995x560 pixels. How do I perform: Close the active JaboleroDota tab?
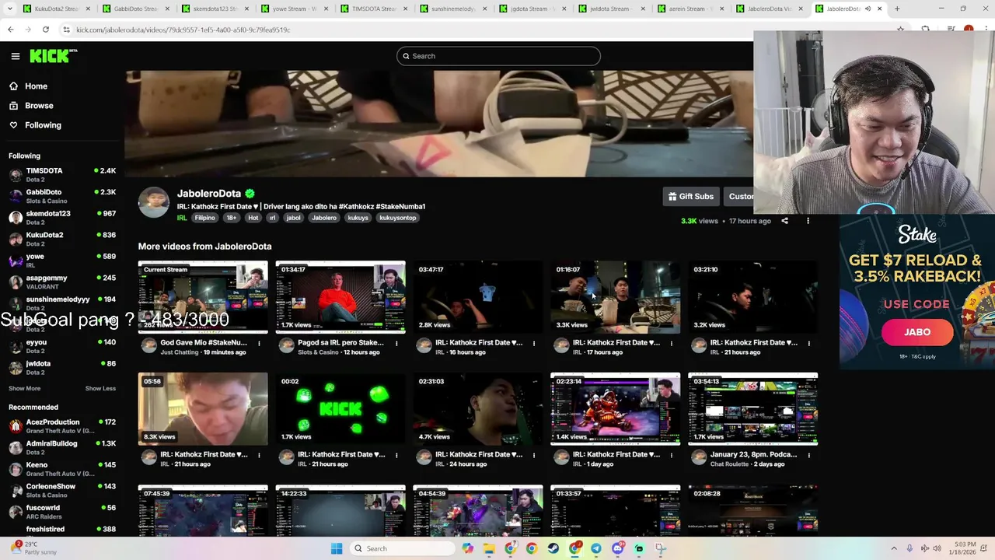point(879,9)
